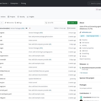This screenshot has height=101, width=101.
Task: Click the link chain icon by withmeka.com
Action: [x=80, y=32]
